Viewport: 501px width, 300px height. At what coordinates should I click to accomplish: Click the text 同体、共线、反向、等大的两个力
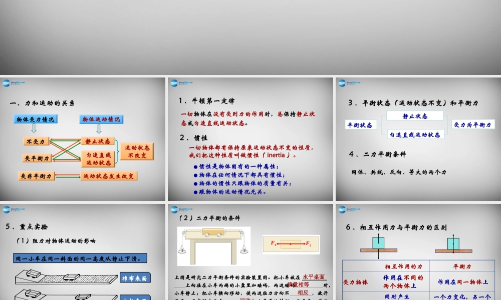coord(399,172)
